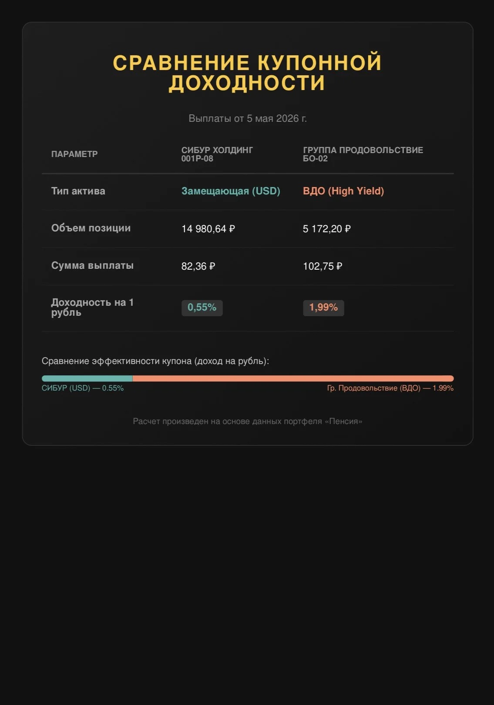The height and width of the screenshot is (705, 494).
Task: Select the 14 980,64 ₽ position value
Action: pos(208,229)
